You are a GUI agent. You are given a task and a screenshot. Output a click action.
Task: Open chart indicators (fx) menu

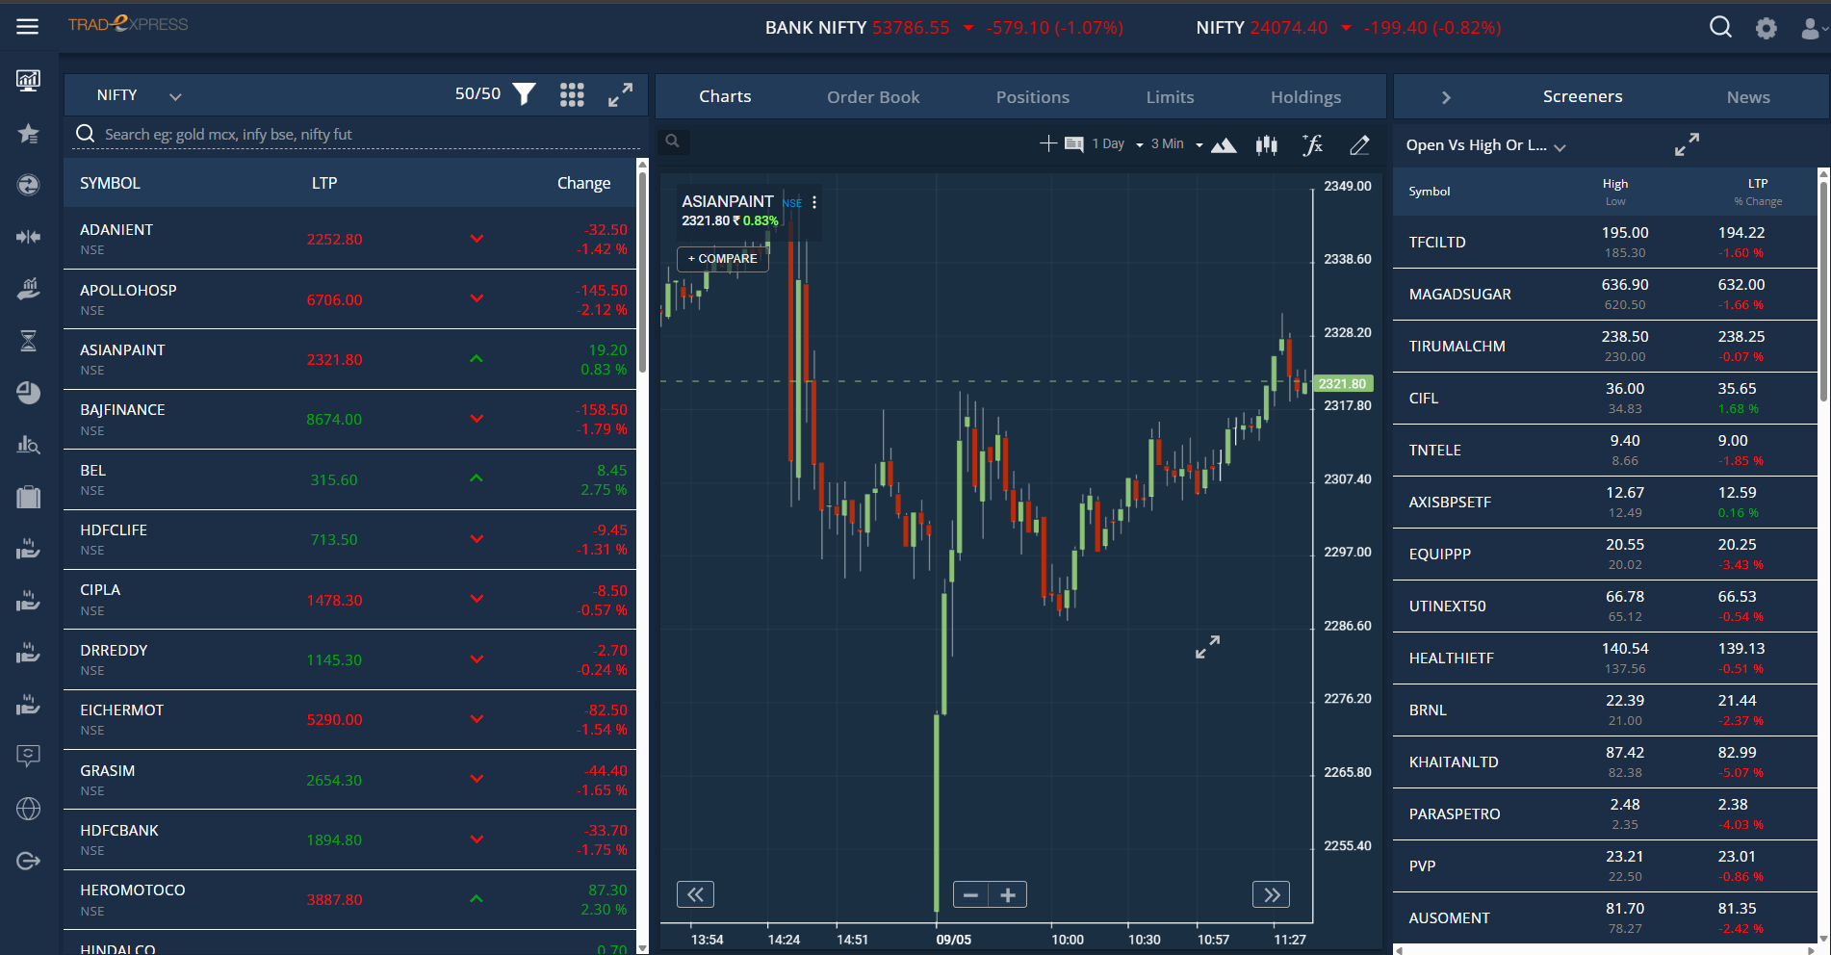click(1312, 145)
